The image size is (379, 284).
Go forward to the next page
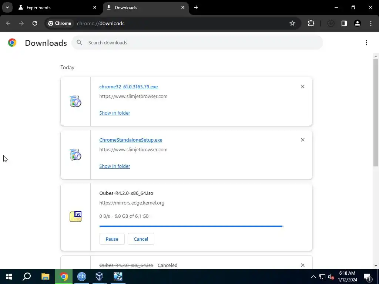21,23
